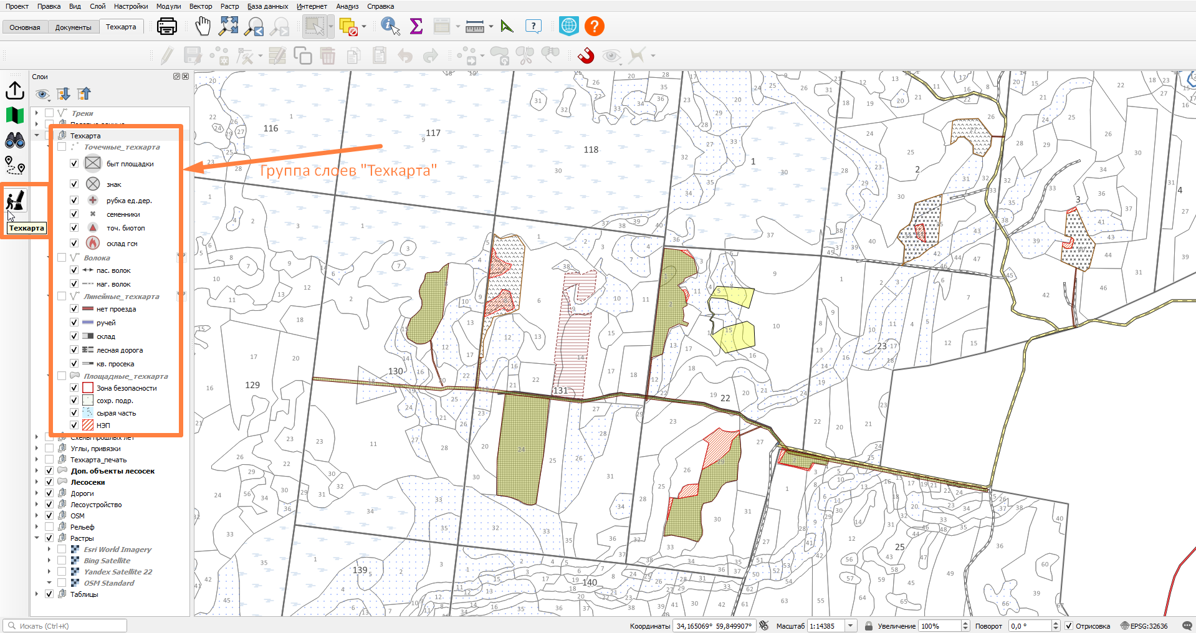The width and height of the screenshot is (1196, 633).
Task: Open the 'Вектор' menu
Action: point(201,6)
